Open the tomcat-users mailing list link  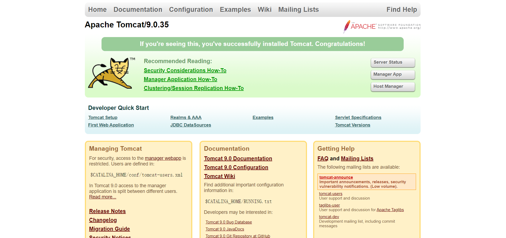click(331, 194)
